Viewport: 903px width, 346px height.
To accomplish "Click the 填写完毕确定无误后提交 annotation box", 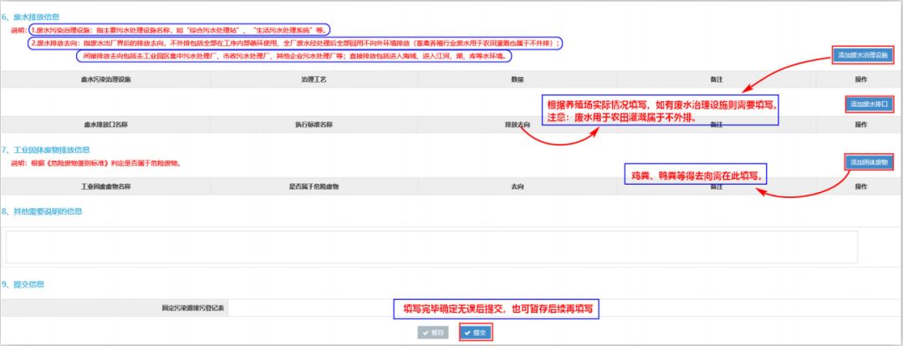I will (x=501, y=308).
